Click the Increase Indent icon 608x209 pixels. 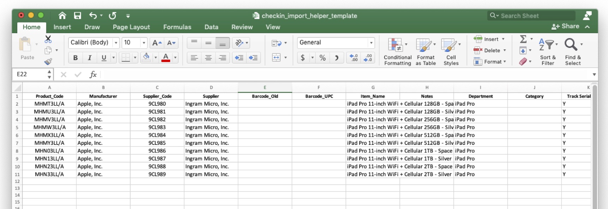coord(253,58)
